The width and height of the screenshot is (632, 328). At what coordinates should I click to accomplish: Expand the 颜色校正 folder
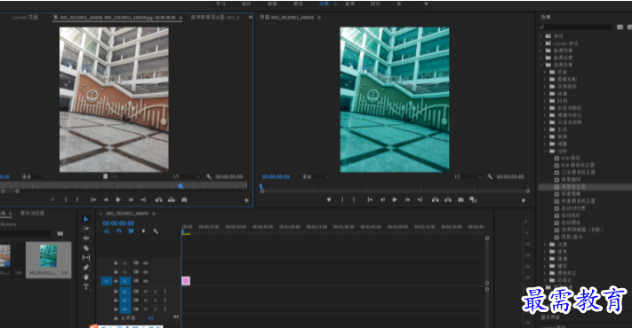point(546,273)
